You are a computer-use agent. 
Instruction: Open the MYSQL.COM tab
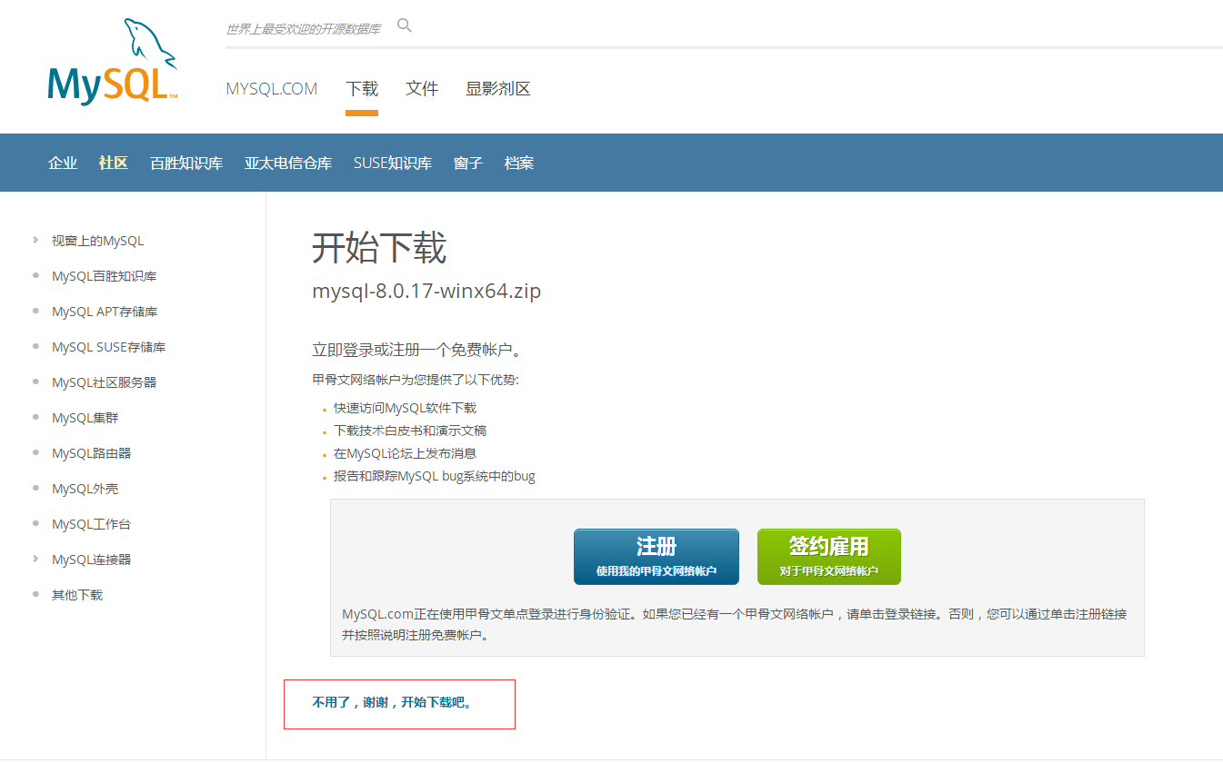click(x=272, y=89)
